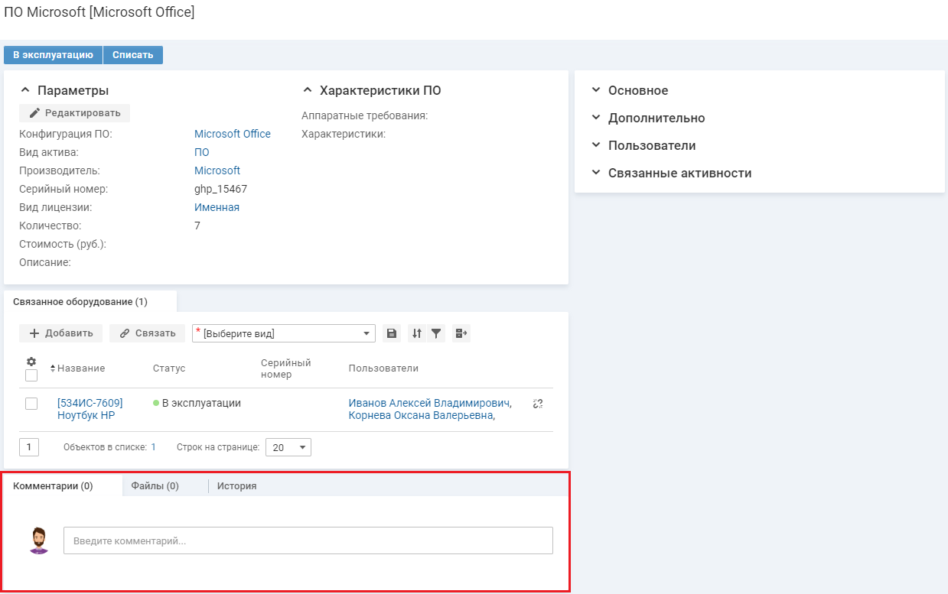The image size is (948, 594).
Task: Open the История tab
Action: pyautogui.click(x=236, y=485)
